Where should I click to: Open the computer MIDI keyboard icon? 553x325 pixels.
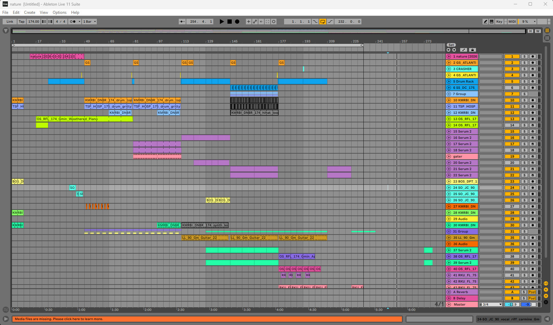[491, 22]
